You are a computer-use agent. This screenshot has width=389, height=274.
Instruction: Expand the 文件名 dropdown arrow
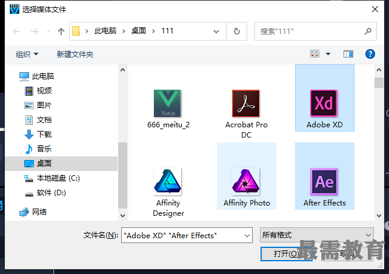[247, 235]
